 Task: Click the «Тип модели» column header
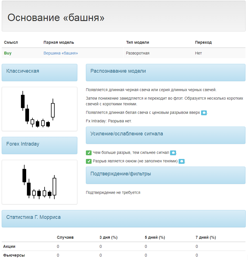[x=138, y=43]
